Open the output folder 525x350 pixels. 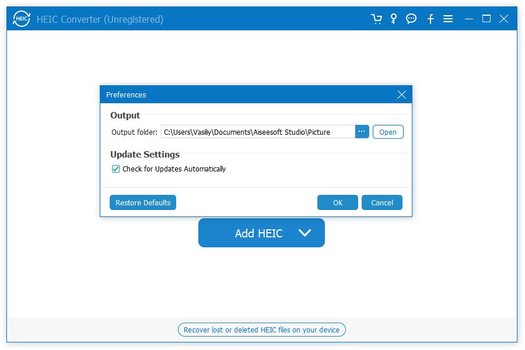pos(388,132)
